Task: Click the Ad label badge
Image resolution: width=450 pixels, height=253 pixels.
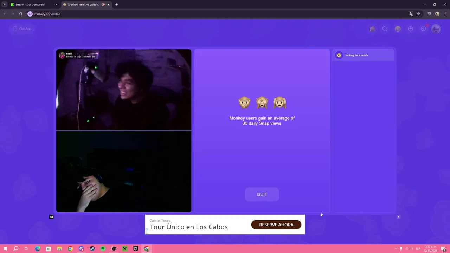Action: [x=51, y=217]
